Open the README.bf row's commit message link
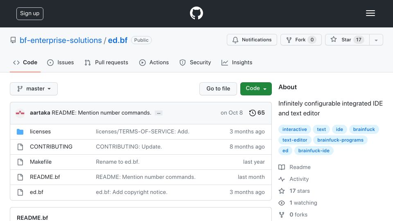Image resolution: width=393 pixels, height=221 pixels. click(x=146, y=177)
